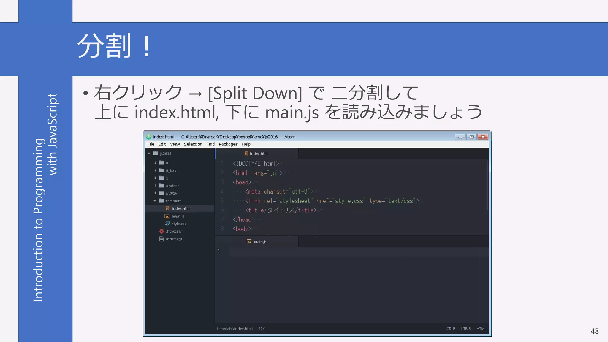Click the title タイトル line in editor
608x342 pixels.
coord(281,210)
